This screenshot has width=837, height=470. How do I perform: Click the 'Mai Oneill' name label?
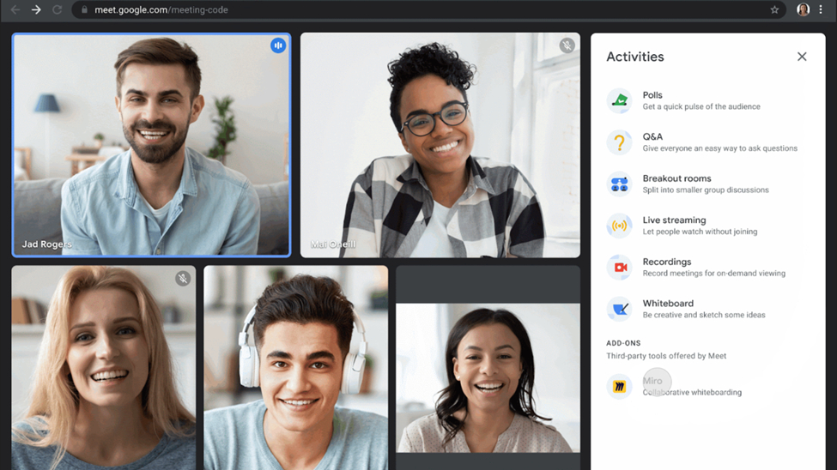[333, 244]
